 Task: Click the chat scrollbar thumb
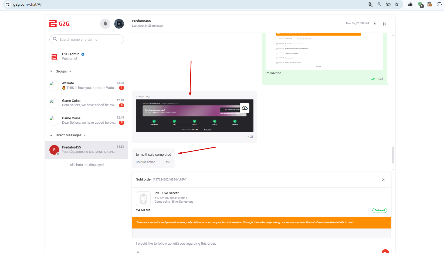pyautogui.click(x=393, y=155)
